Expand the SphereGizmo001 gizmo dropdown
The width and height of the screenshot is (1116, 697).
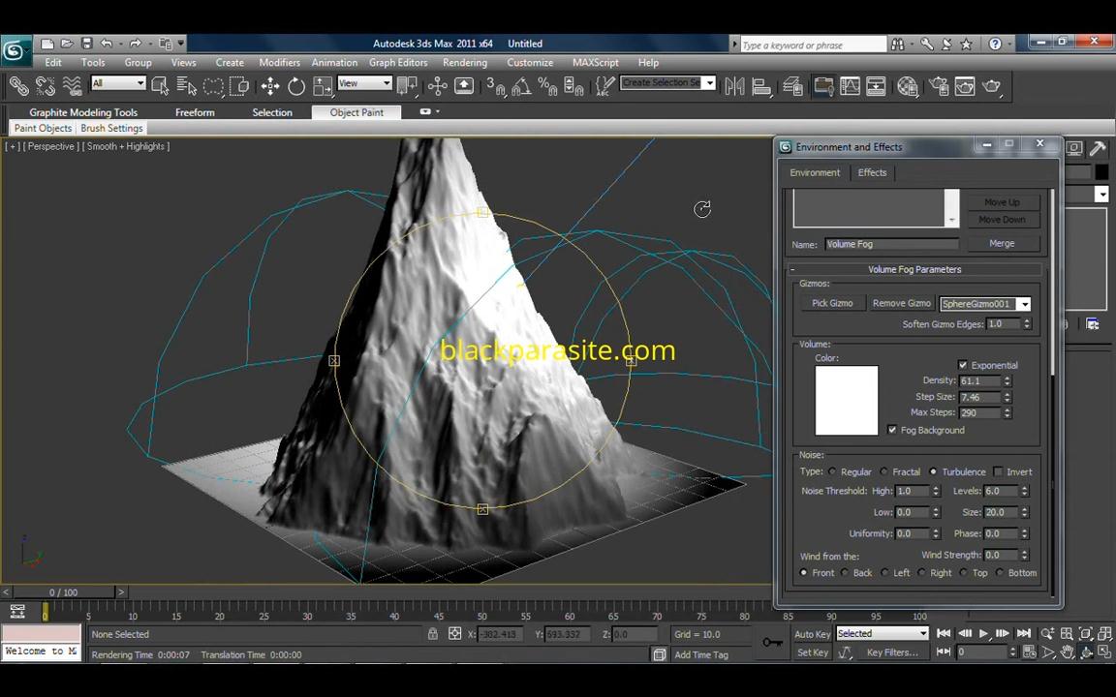click(x=1024, y=304)
